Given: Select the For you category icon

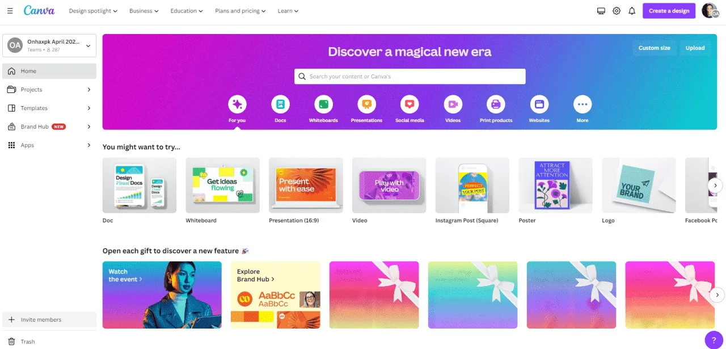Looking at the screenshot, I should (x=237, y=104).
